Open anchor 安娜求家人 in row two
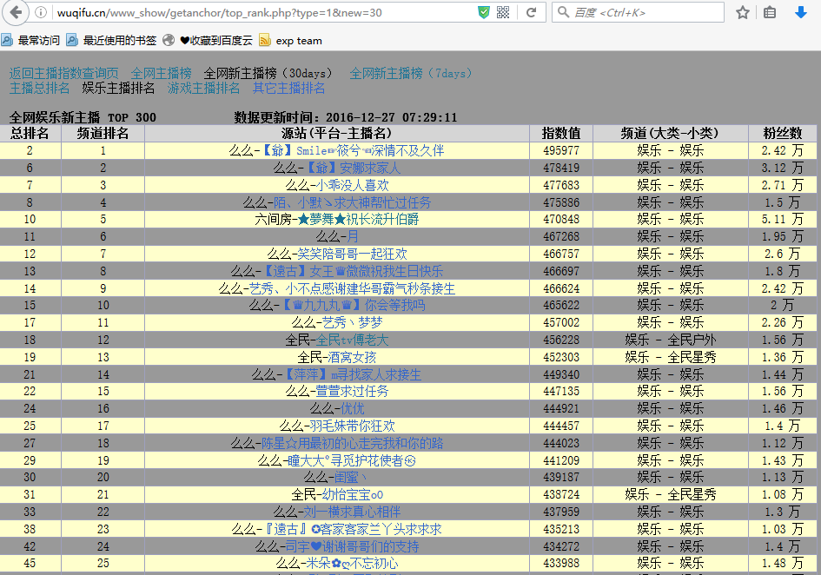This screenshot has height=575, width=821. 354,168
